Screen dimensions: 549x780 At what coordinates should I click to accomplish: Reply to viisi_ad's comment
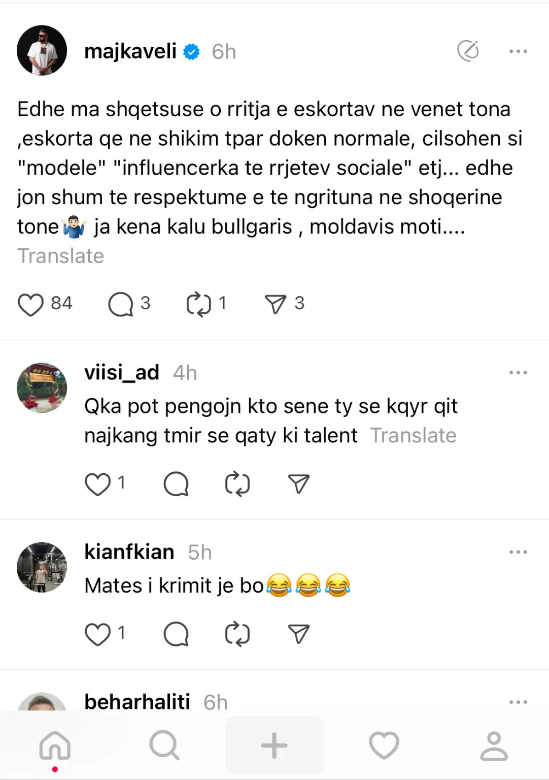[x=176, y=483]
